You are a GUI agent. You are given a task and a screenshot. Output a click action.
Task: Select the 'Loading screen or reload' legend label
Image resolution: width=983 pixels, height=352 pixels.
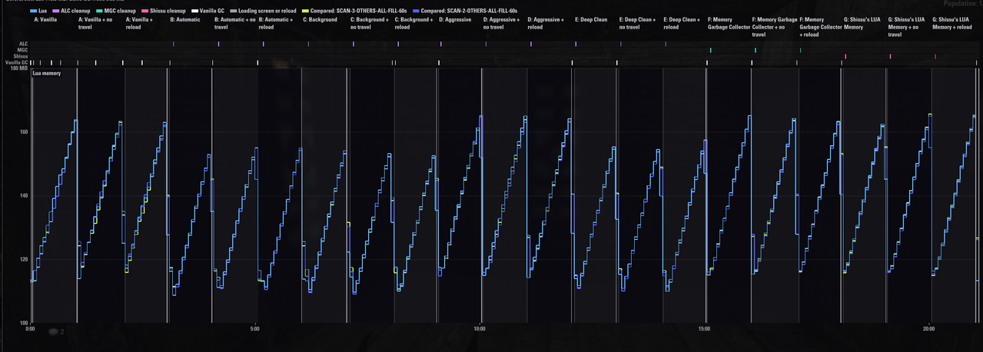click(x=269, y=11)
